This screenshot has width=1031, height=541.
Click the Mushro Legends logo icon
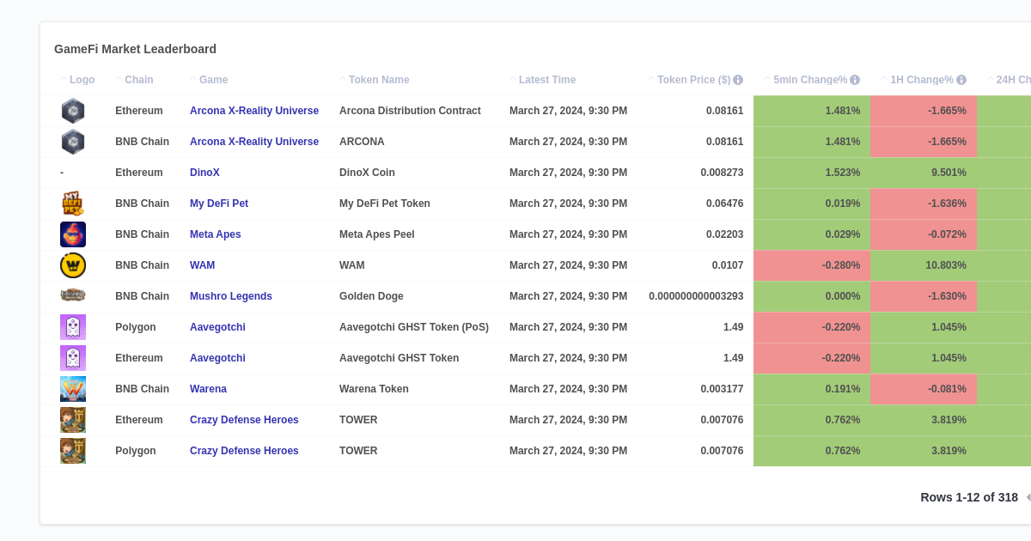72,295
